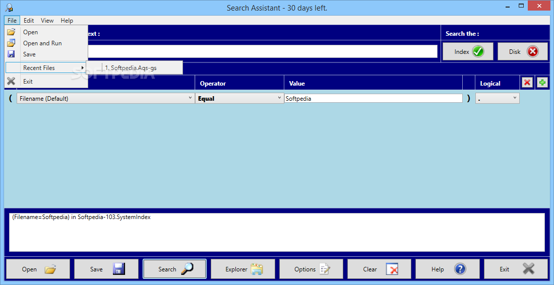Click the Exit button in bottom bar
The width and height of the screenshot is (554, 285).
pyautogui.click(x=516, y=269)
